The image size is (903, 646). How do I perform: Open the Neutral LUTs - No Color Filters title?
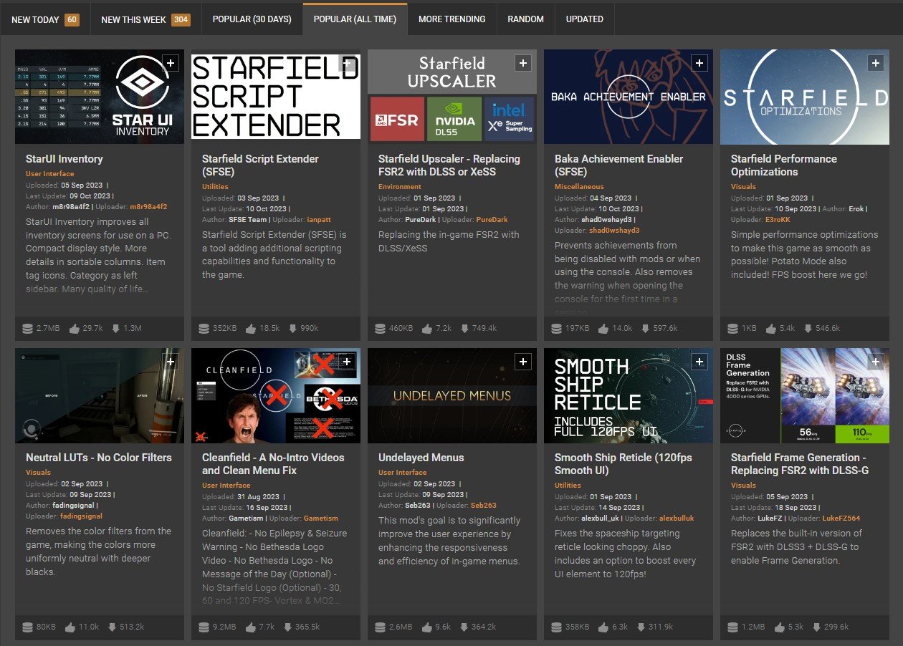click(x=99, y=458)
